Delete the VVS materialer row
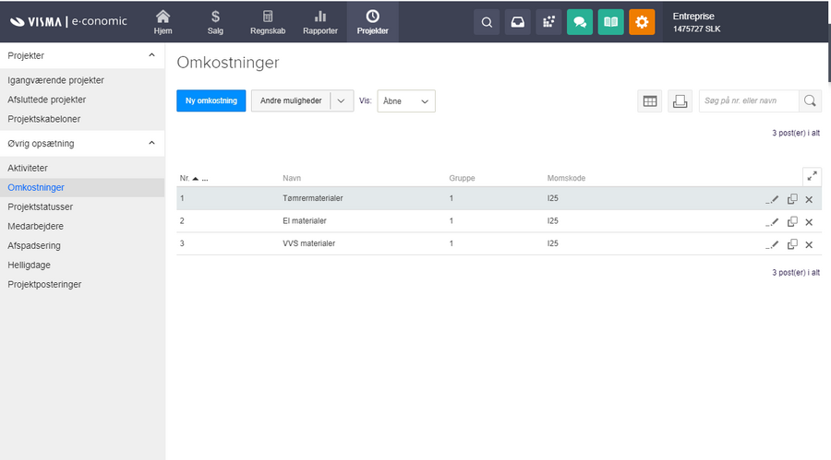Viewport: 831px width, 460px height. 809,244
